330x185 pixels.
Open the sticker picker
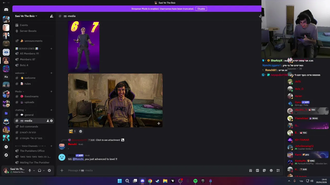click(264, 170)
